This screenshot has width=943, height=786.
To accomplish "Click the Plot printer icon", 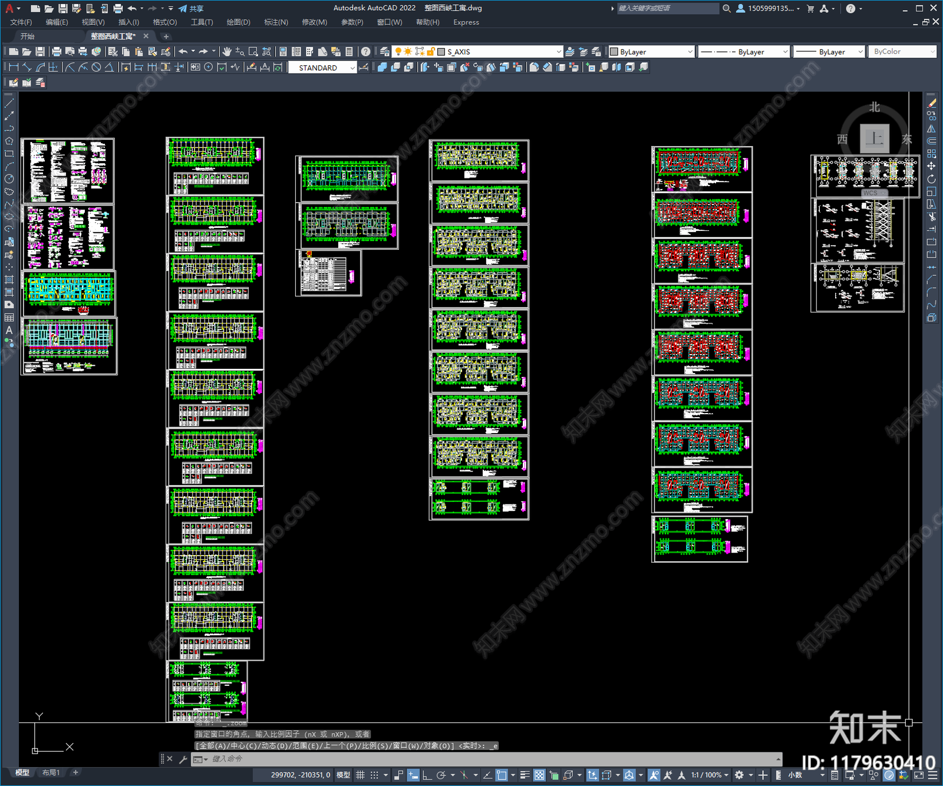I will click(x=57, y=52).
